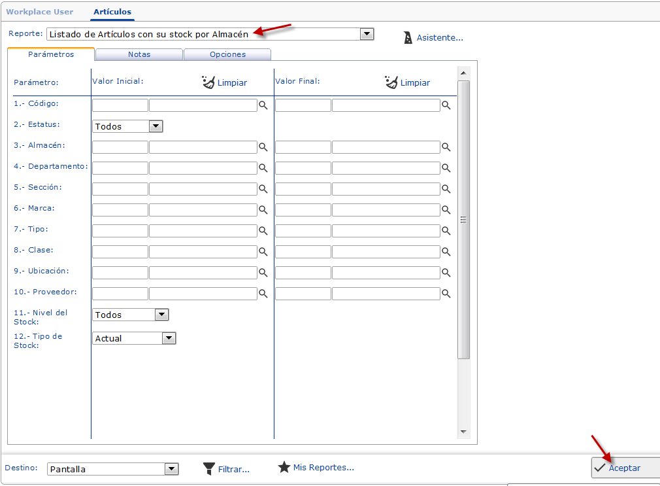Expand the Nivel del Stock dropdown
Image resolution: width=660 pixels, height=486 pixels.
coord(161,315)
